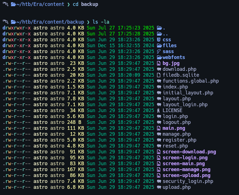Click the PHP icon beside upload.php
Screen dimensions: 239x195
pos(159,187)
